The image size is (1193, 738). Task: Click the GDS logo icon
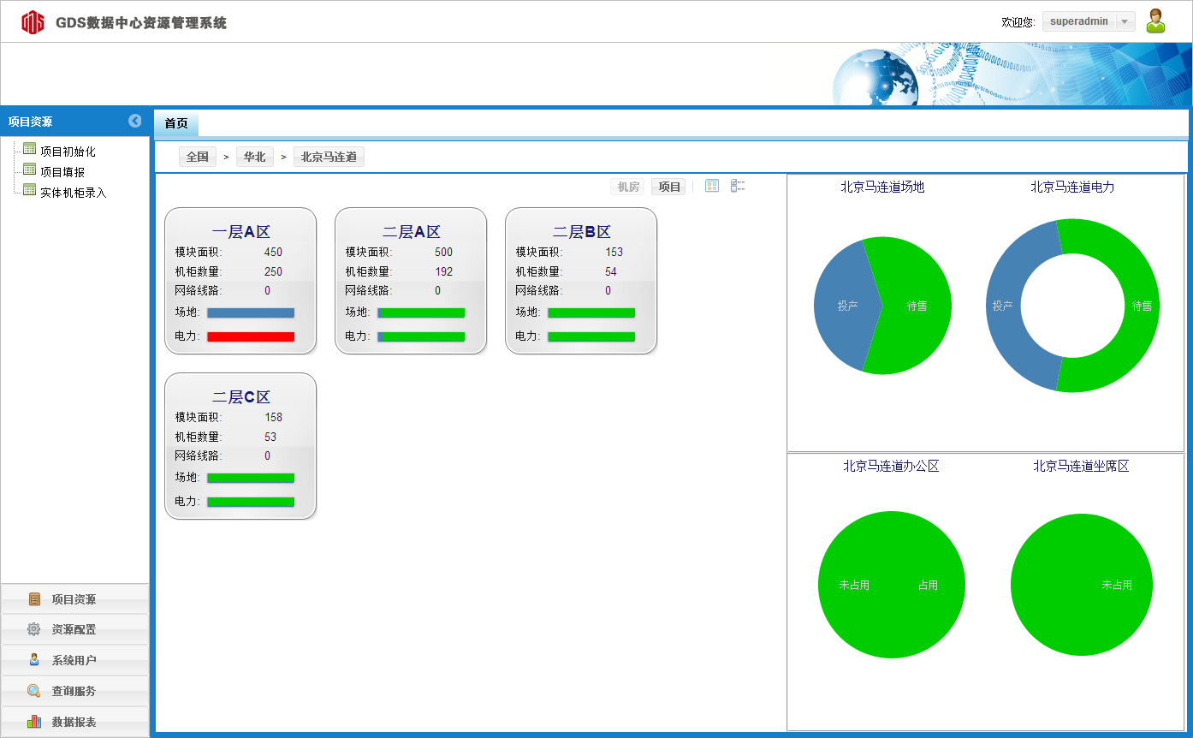point(33,22)
